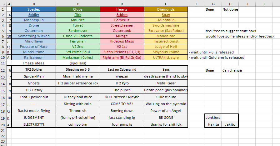
Task: Select the row 11 header
Action: (x=2, y=63)
